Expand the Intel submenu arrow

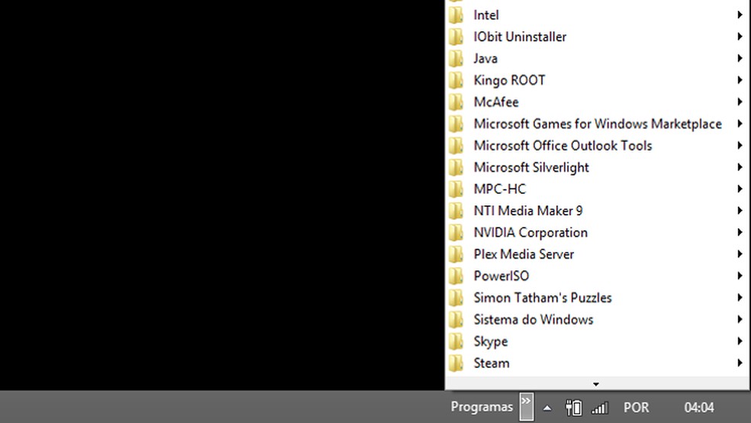pos(740,15)
